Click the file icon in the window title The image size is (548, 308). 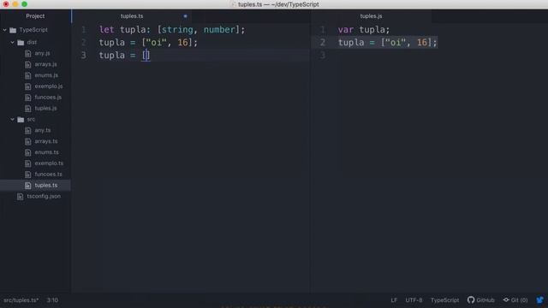pos(234,4)
